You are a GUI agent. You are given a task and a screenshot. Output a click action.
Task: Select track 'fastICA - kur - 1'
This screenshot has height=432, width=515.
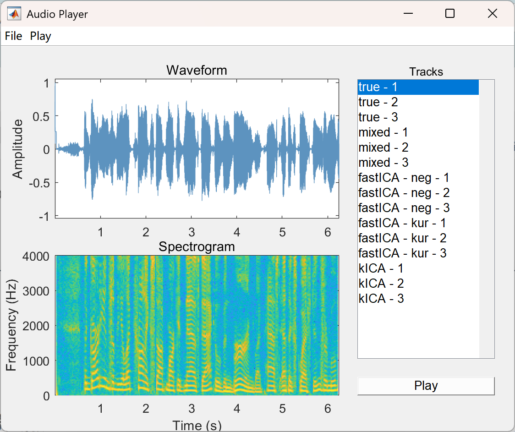[418, 223]
